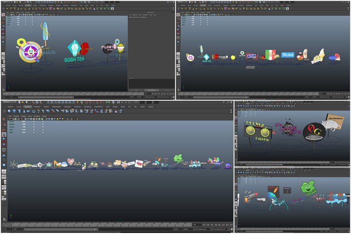This screenshot has width=351, height=234.
Task: Open Panels menu in largest window
Action: [44, 116]
